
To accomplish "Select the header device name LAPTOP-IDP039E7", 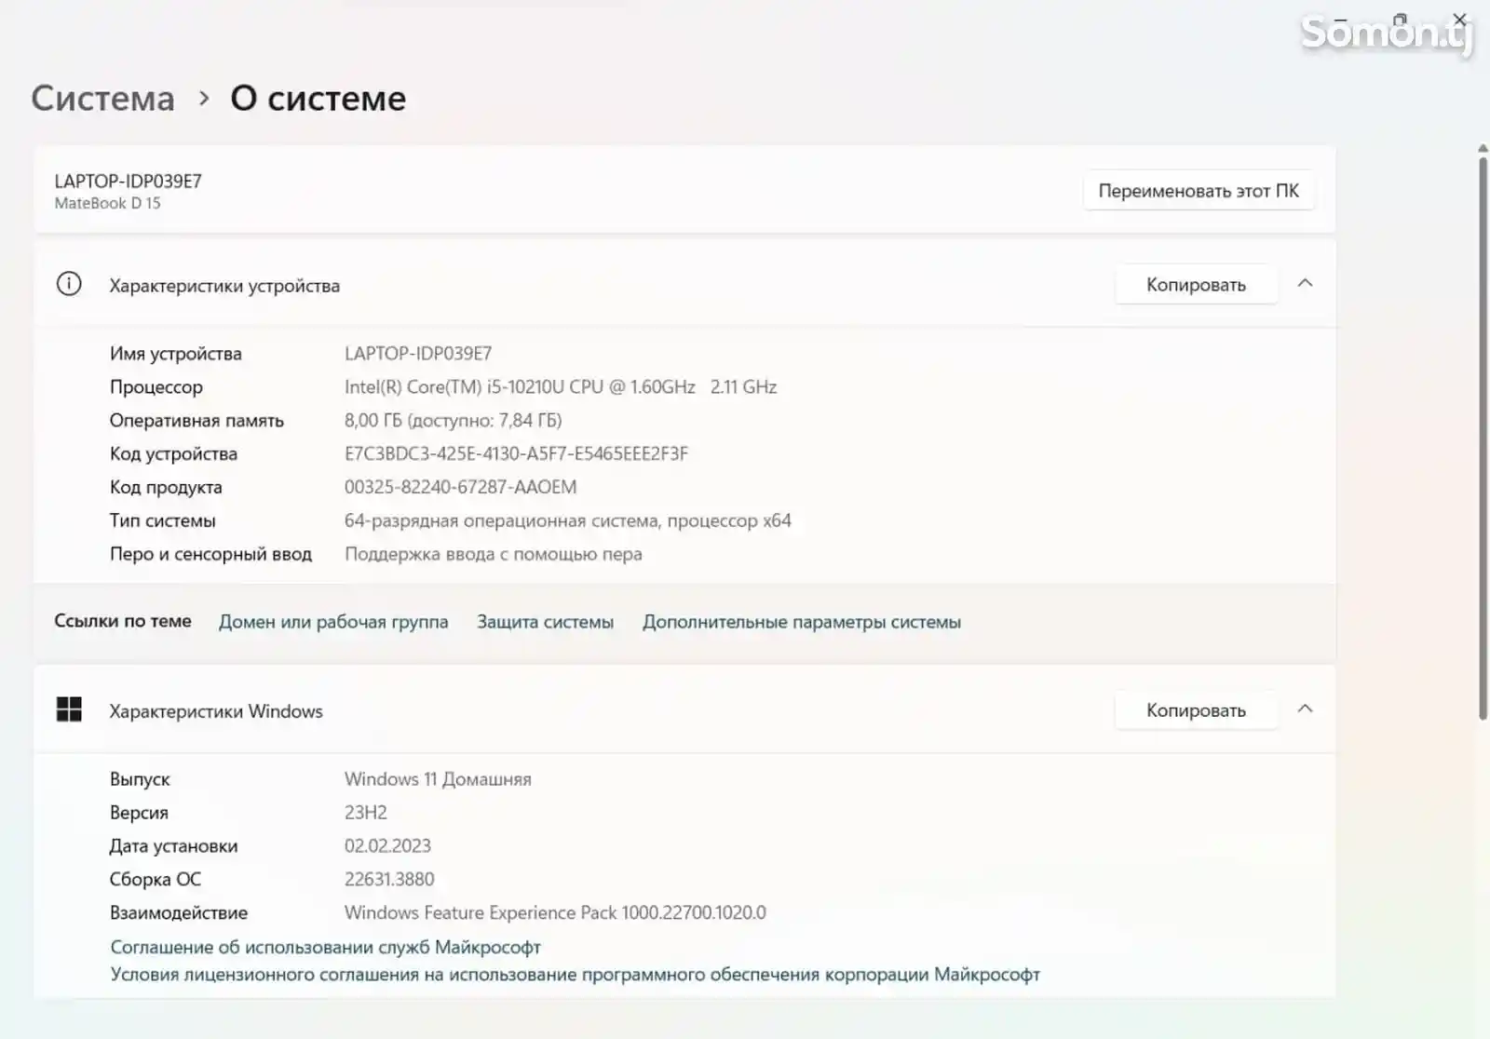I will [x=128, y=182].
